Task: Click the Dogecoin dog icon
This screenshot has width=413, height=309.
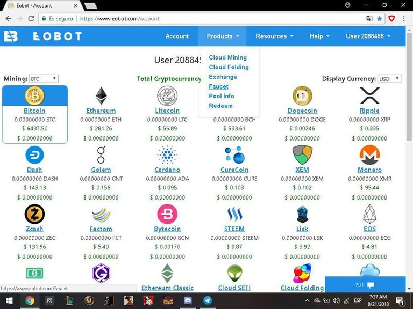Action: coord(302,95)
